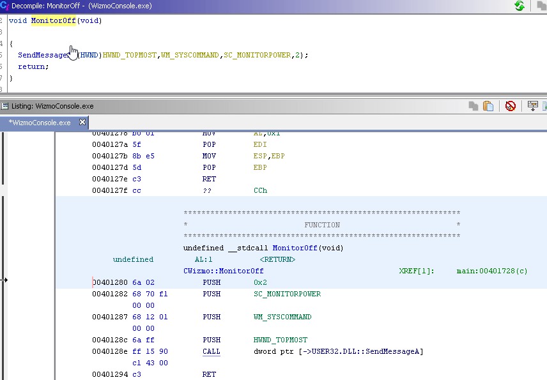The image size is (547, 380).
Task: Click the AL:1 return storage field
Action: click(x=203, y=259)
